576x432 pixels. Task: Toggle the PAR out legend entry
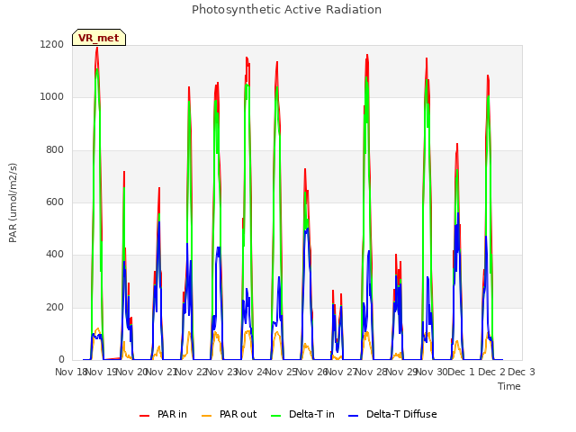[x=229, y=414]
